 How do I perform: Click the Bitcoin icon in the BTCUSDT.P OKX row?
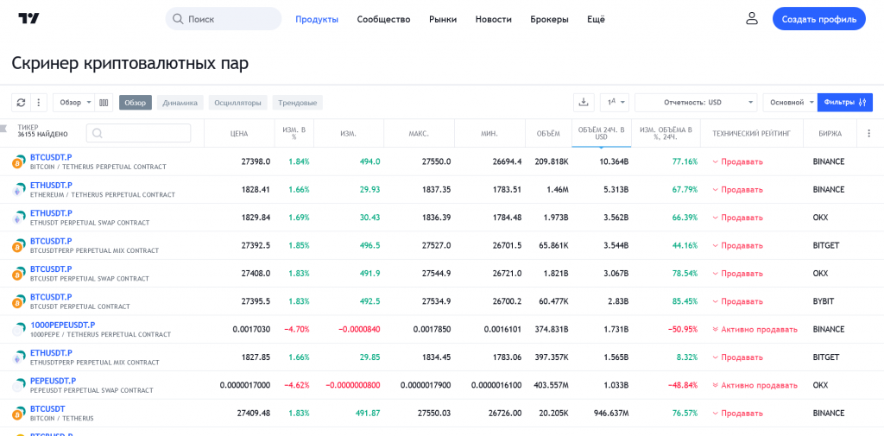tap(19, 274)
